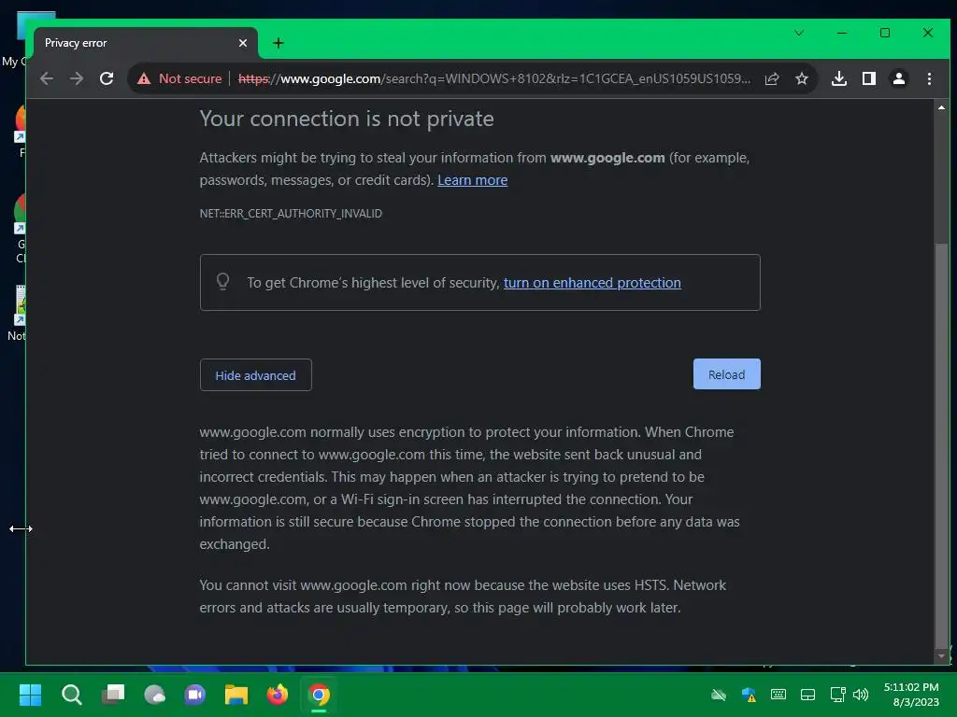Click the address bar URL
Viewport: 957px width, 717px height.
(x=494, y=78)
